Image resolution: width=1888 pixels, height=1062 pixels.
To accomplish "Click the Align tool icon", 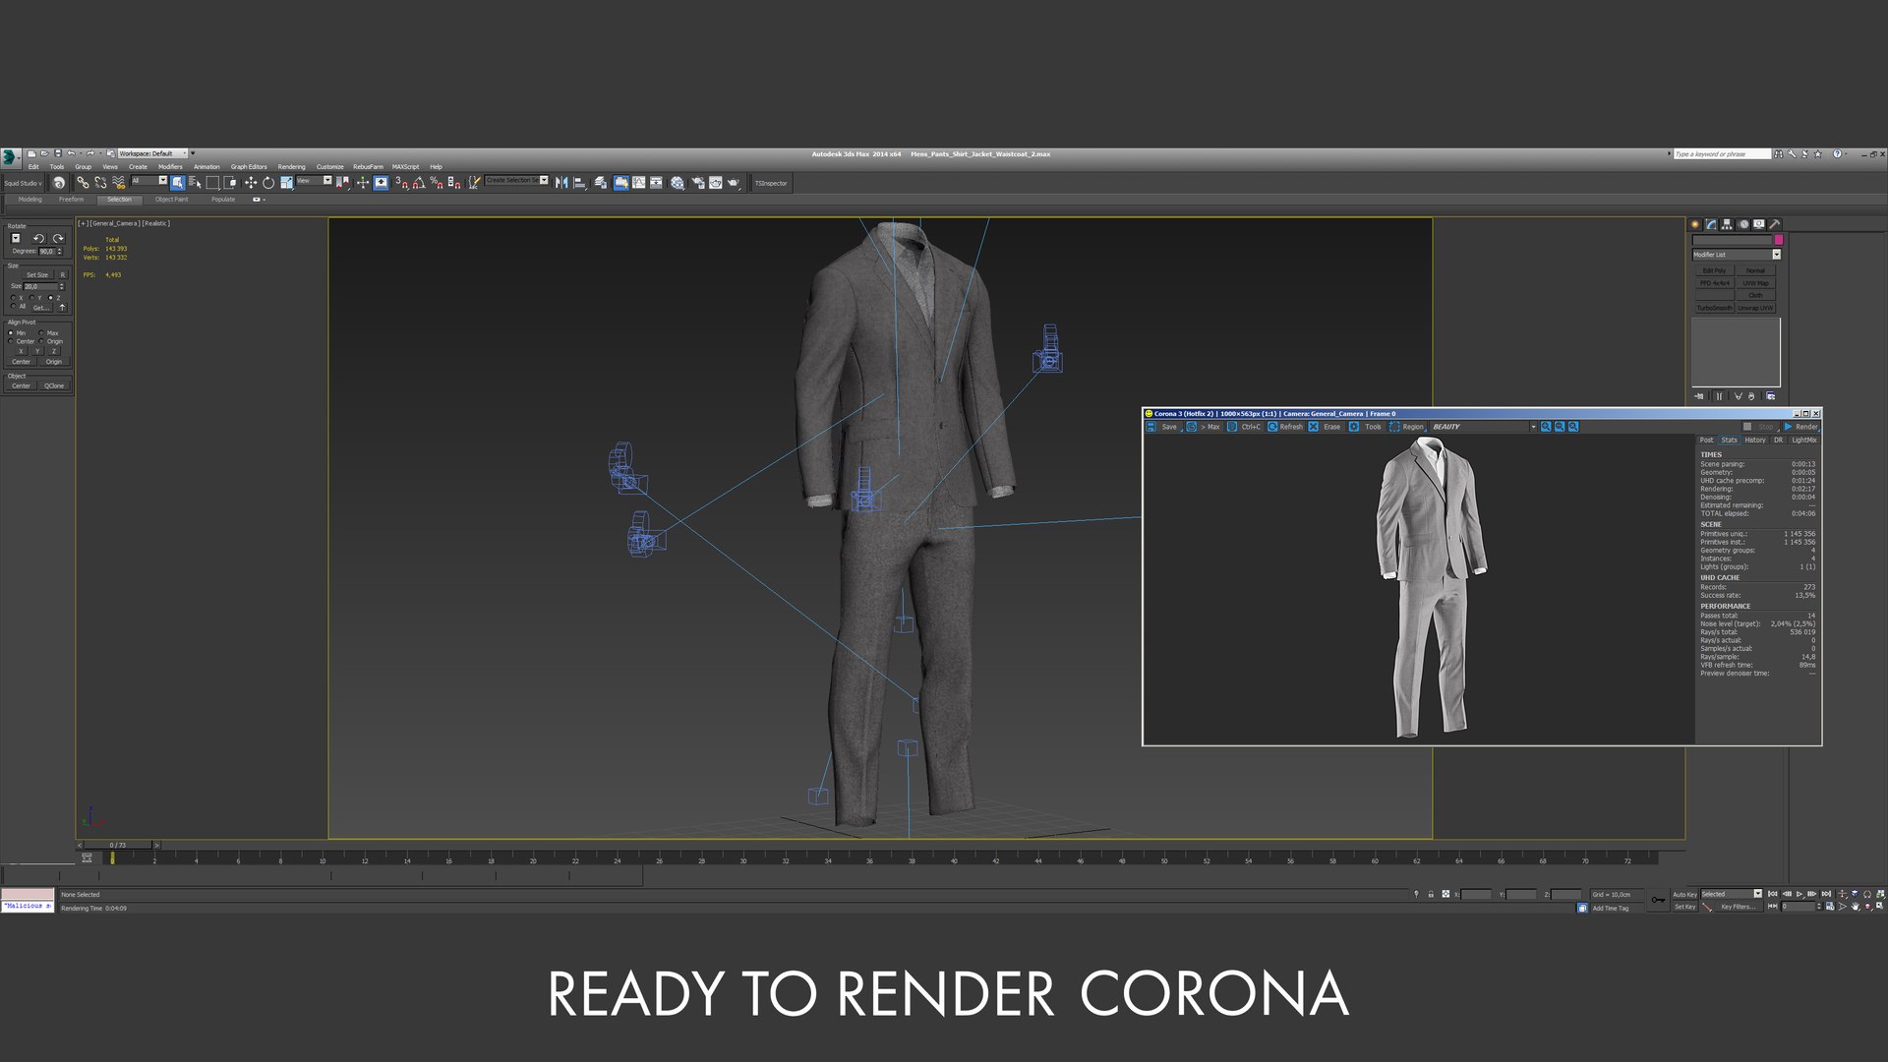I will pyautogui.click(x=579, y=183).
